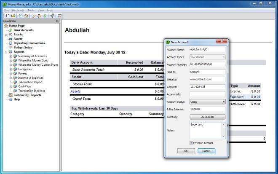The image size is (278, 174).
Task: Click Cancel in the New Account dialog
Action: [x=206, y=151]
